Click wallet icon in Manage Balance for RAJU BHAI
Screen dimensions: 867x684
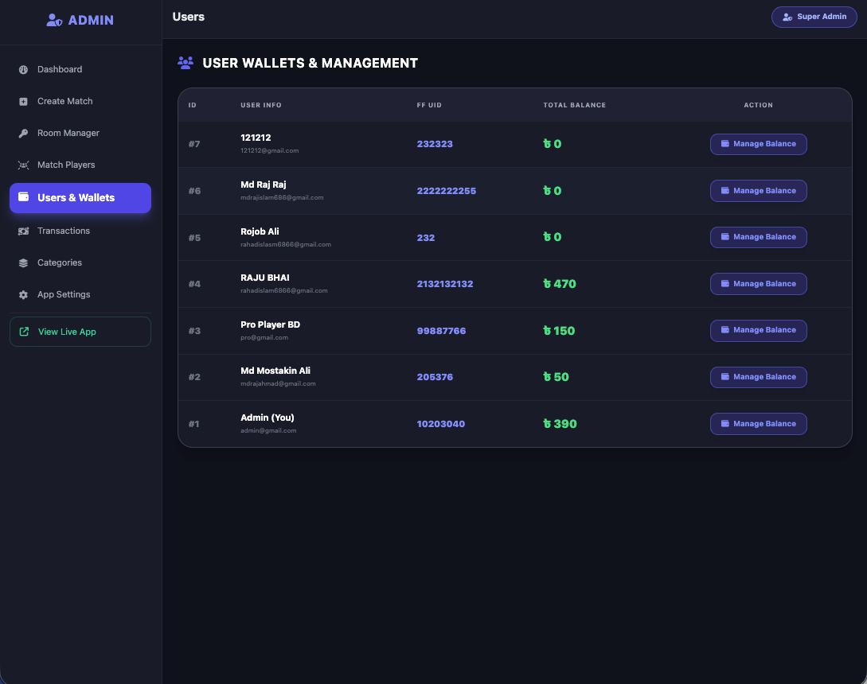[725, 283]
